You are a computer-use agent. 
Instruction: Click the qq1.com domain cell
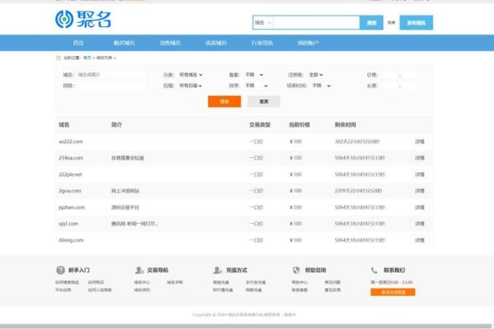[68, 224]
